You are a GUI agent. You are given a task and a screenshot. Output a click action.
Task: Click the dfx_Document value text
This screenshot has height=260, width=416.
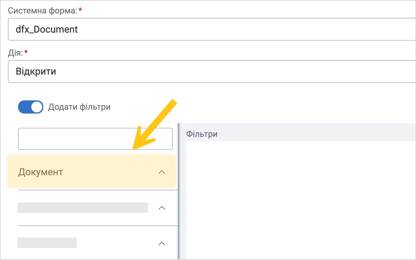point(47,29)
